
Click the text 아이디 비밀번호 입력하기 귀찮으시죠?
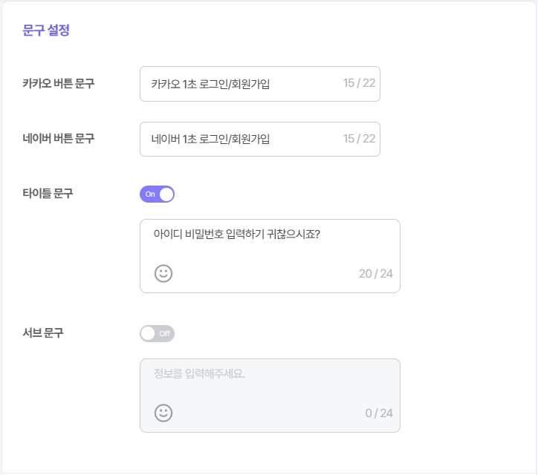pyautogui.click(x=236, y=234)
